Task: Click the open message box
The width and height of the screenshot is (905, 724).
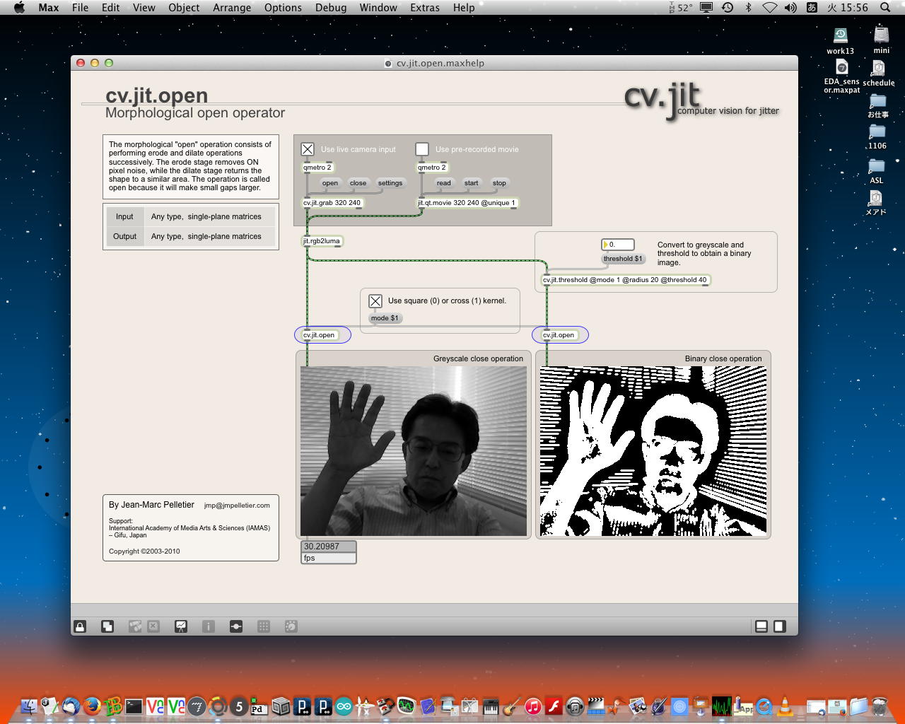Action: [x=330, y=183]
